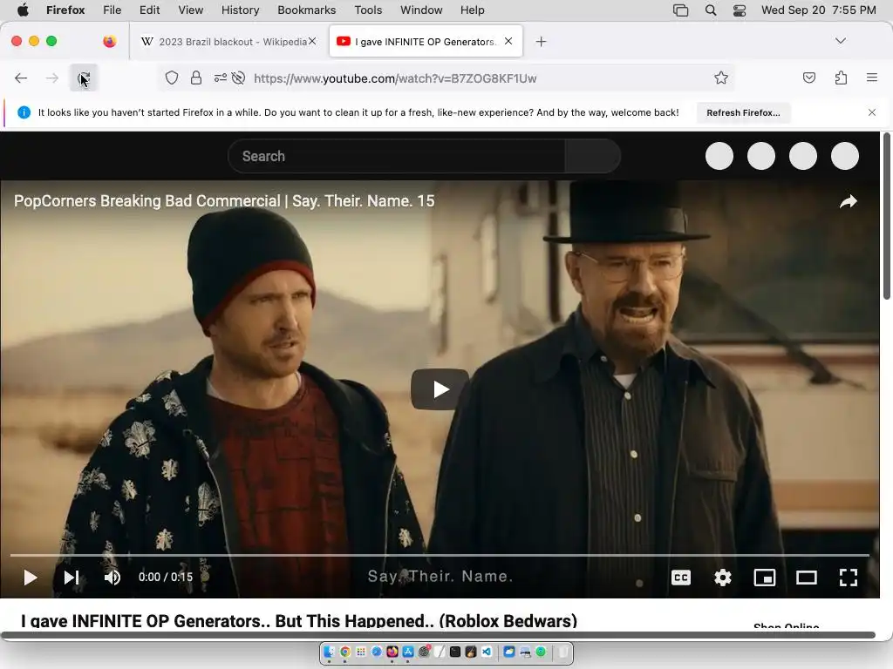Image resolution: width=893 pixels, height=669 pixels.
Task: Open Safari from the Dock
Action: tap(377, 652)
